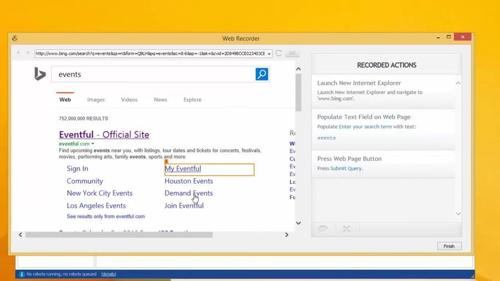The height and width of the screenshot is (281, 500).
Task: Switch to the Videos tab
Action: 129,100
